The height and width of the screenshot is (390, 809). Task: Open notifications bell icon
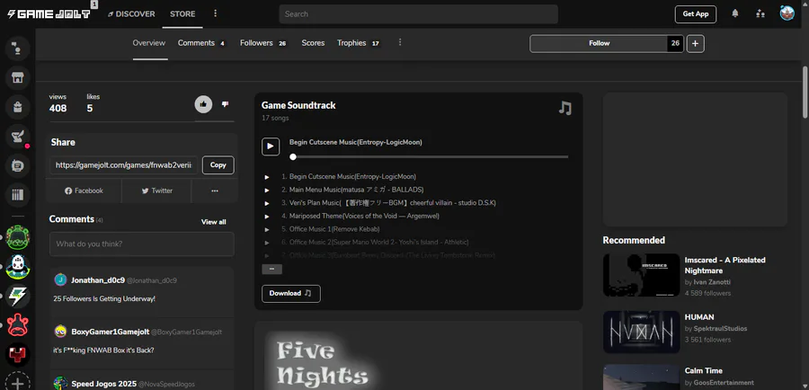point(735,14)
